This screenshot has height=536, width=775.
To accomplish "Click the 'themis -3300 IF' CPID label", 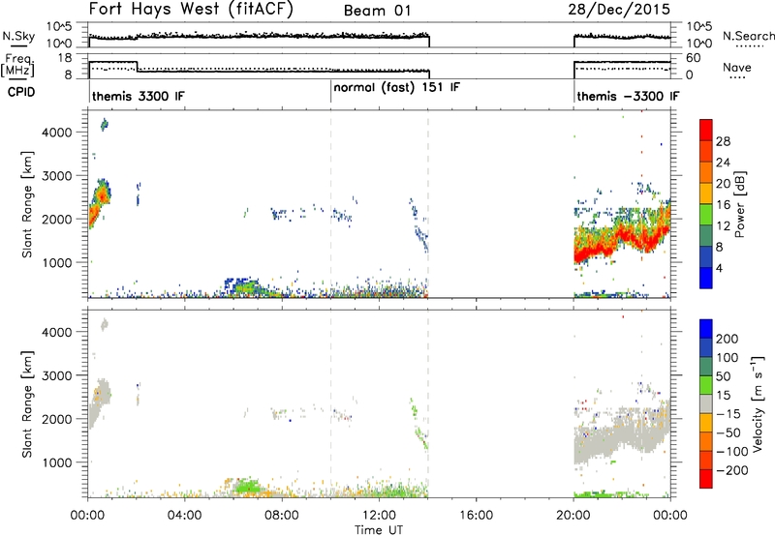I will click(x=628, y=96).
